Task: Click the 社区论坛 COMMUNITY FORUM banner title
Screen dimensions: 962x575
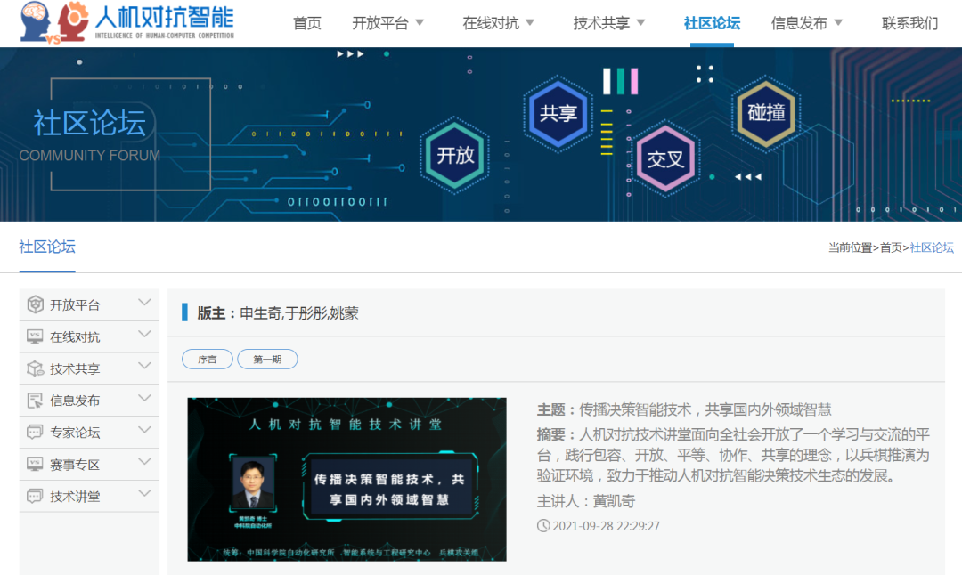Action: pyautogui.click(x=90, y=135)
